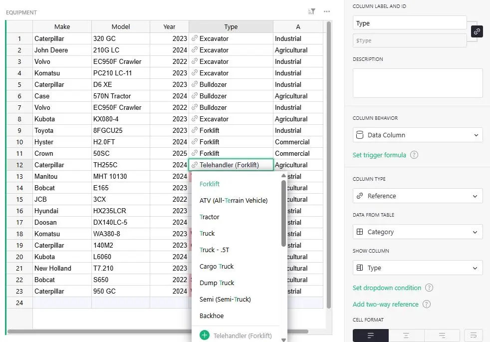Open the Column Type Reference dropdown

click(x=418, y=196)
